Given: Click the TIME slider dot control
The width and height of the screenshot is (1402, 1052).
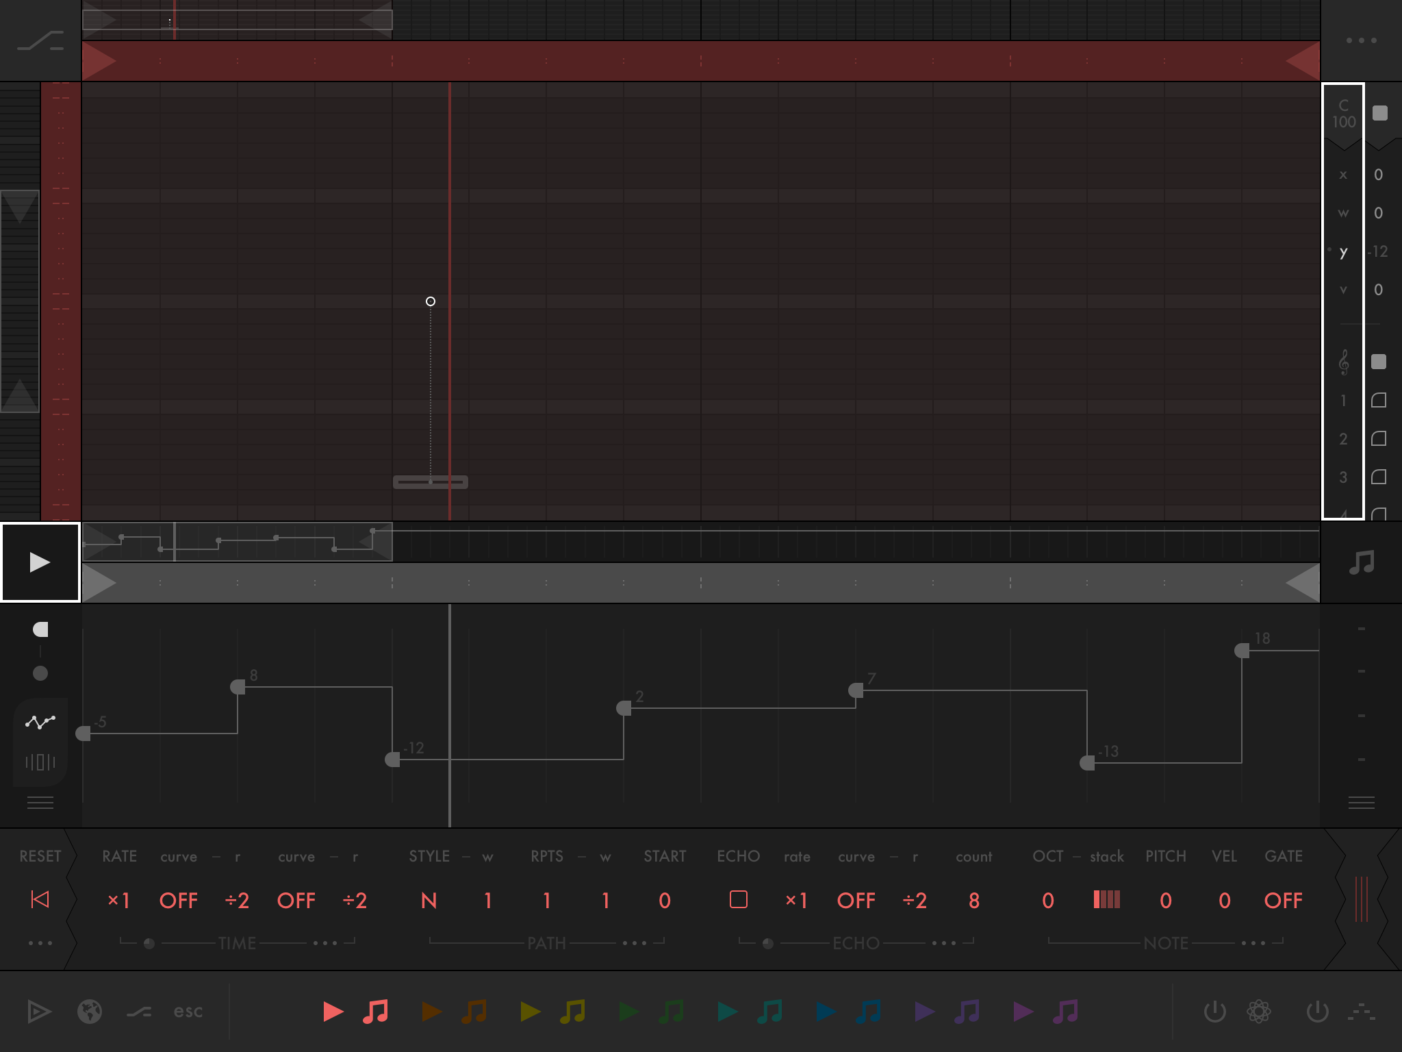Looking at the screenshot, I should [150, 942].
